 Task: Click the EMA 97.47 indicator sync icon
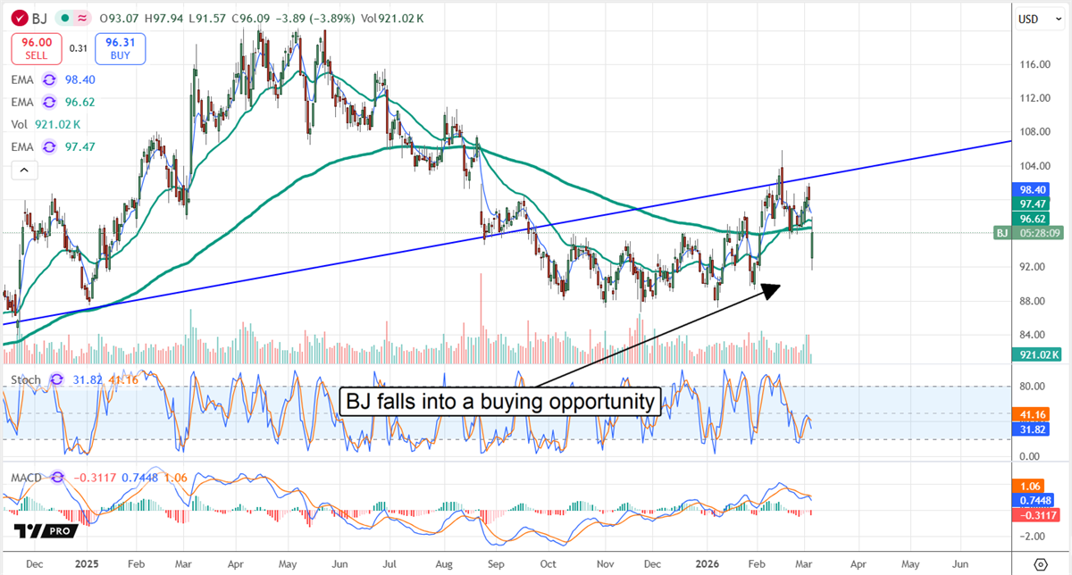point(49,146)
